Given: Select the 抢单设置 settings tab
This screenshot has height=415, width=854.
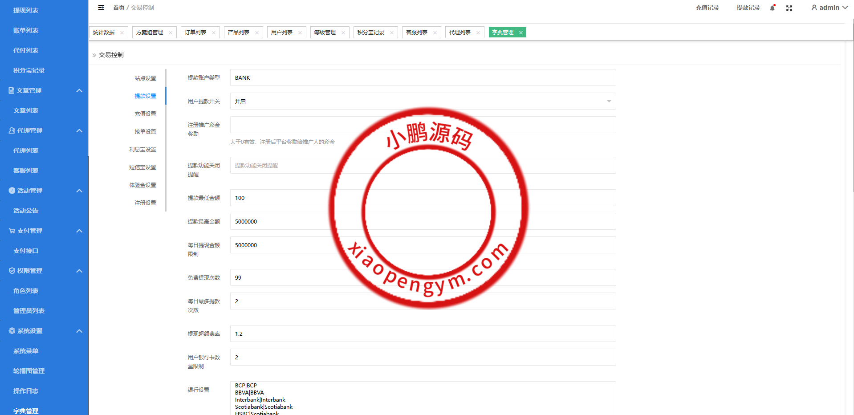Looking at the screenshot, I should pyautogui.click(x=145, y=132).
